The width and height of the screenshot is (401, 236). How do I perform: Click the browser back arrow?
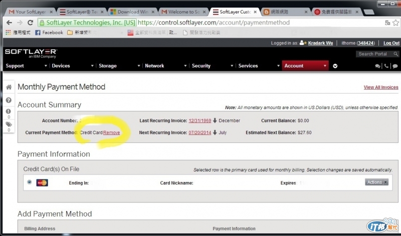[9, 22]
